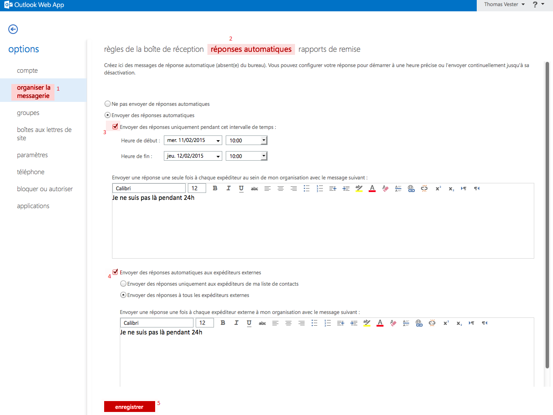Open the end date dropdown jeu. 12/02/2015
Viewport: 553px width, 415px height.
[x=193, y=156]
